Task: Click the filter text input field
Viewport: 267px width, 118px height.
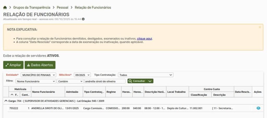Action: [x=105, y=81]
